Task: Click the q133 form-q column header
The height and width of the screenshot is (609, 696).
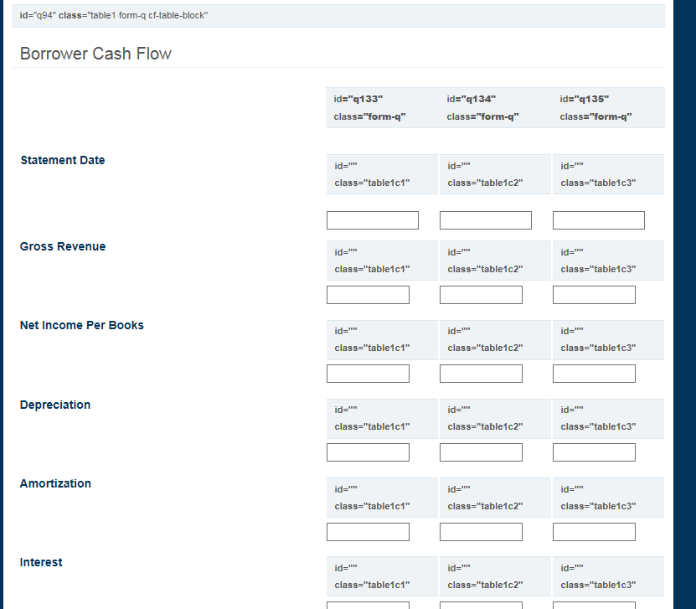Action: (382, 108)
